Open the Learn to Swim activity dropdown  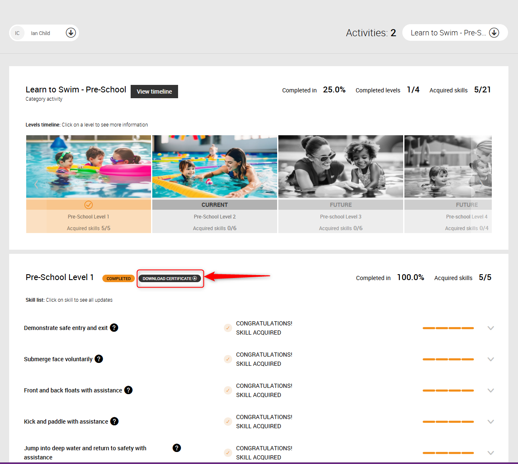[x=494, y=33]
